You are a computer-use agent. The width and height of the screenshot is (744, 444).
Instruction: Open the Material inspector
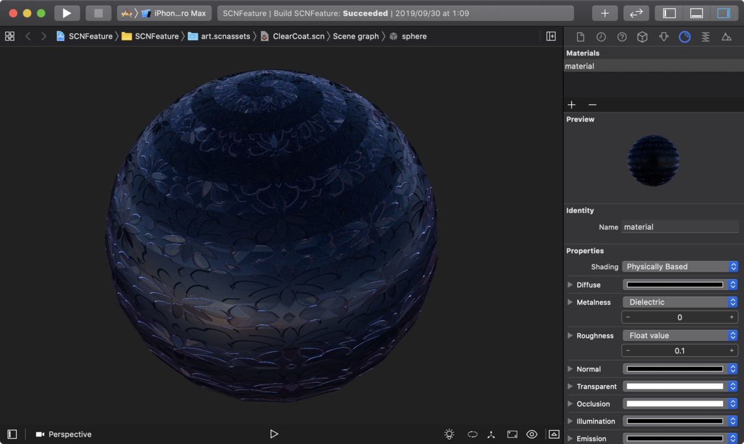(684, 37)
